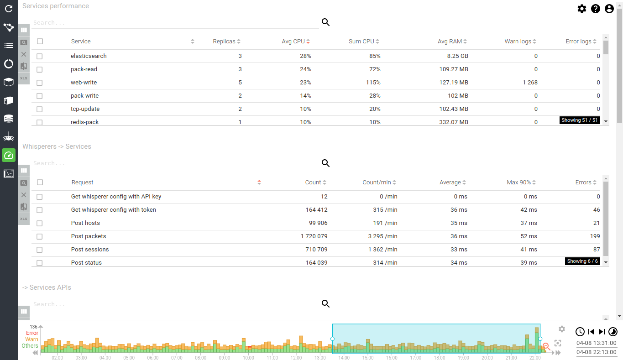This screenshot has height=360, width=623.
Task: Click the start time field 04-08 13:31:00
Action: [x=596, y=343]
